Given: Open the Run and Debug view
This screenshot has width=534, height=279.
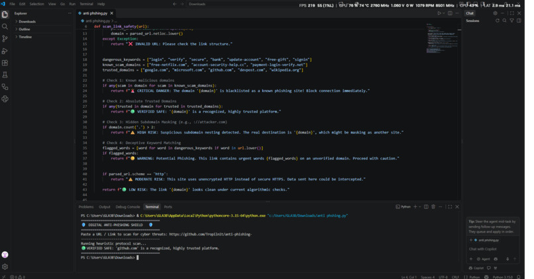Looking at the screenshot, I should click(5, 51).
